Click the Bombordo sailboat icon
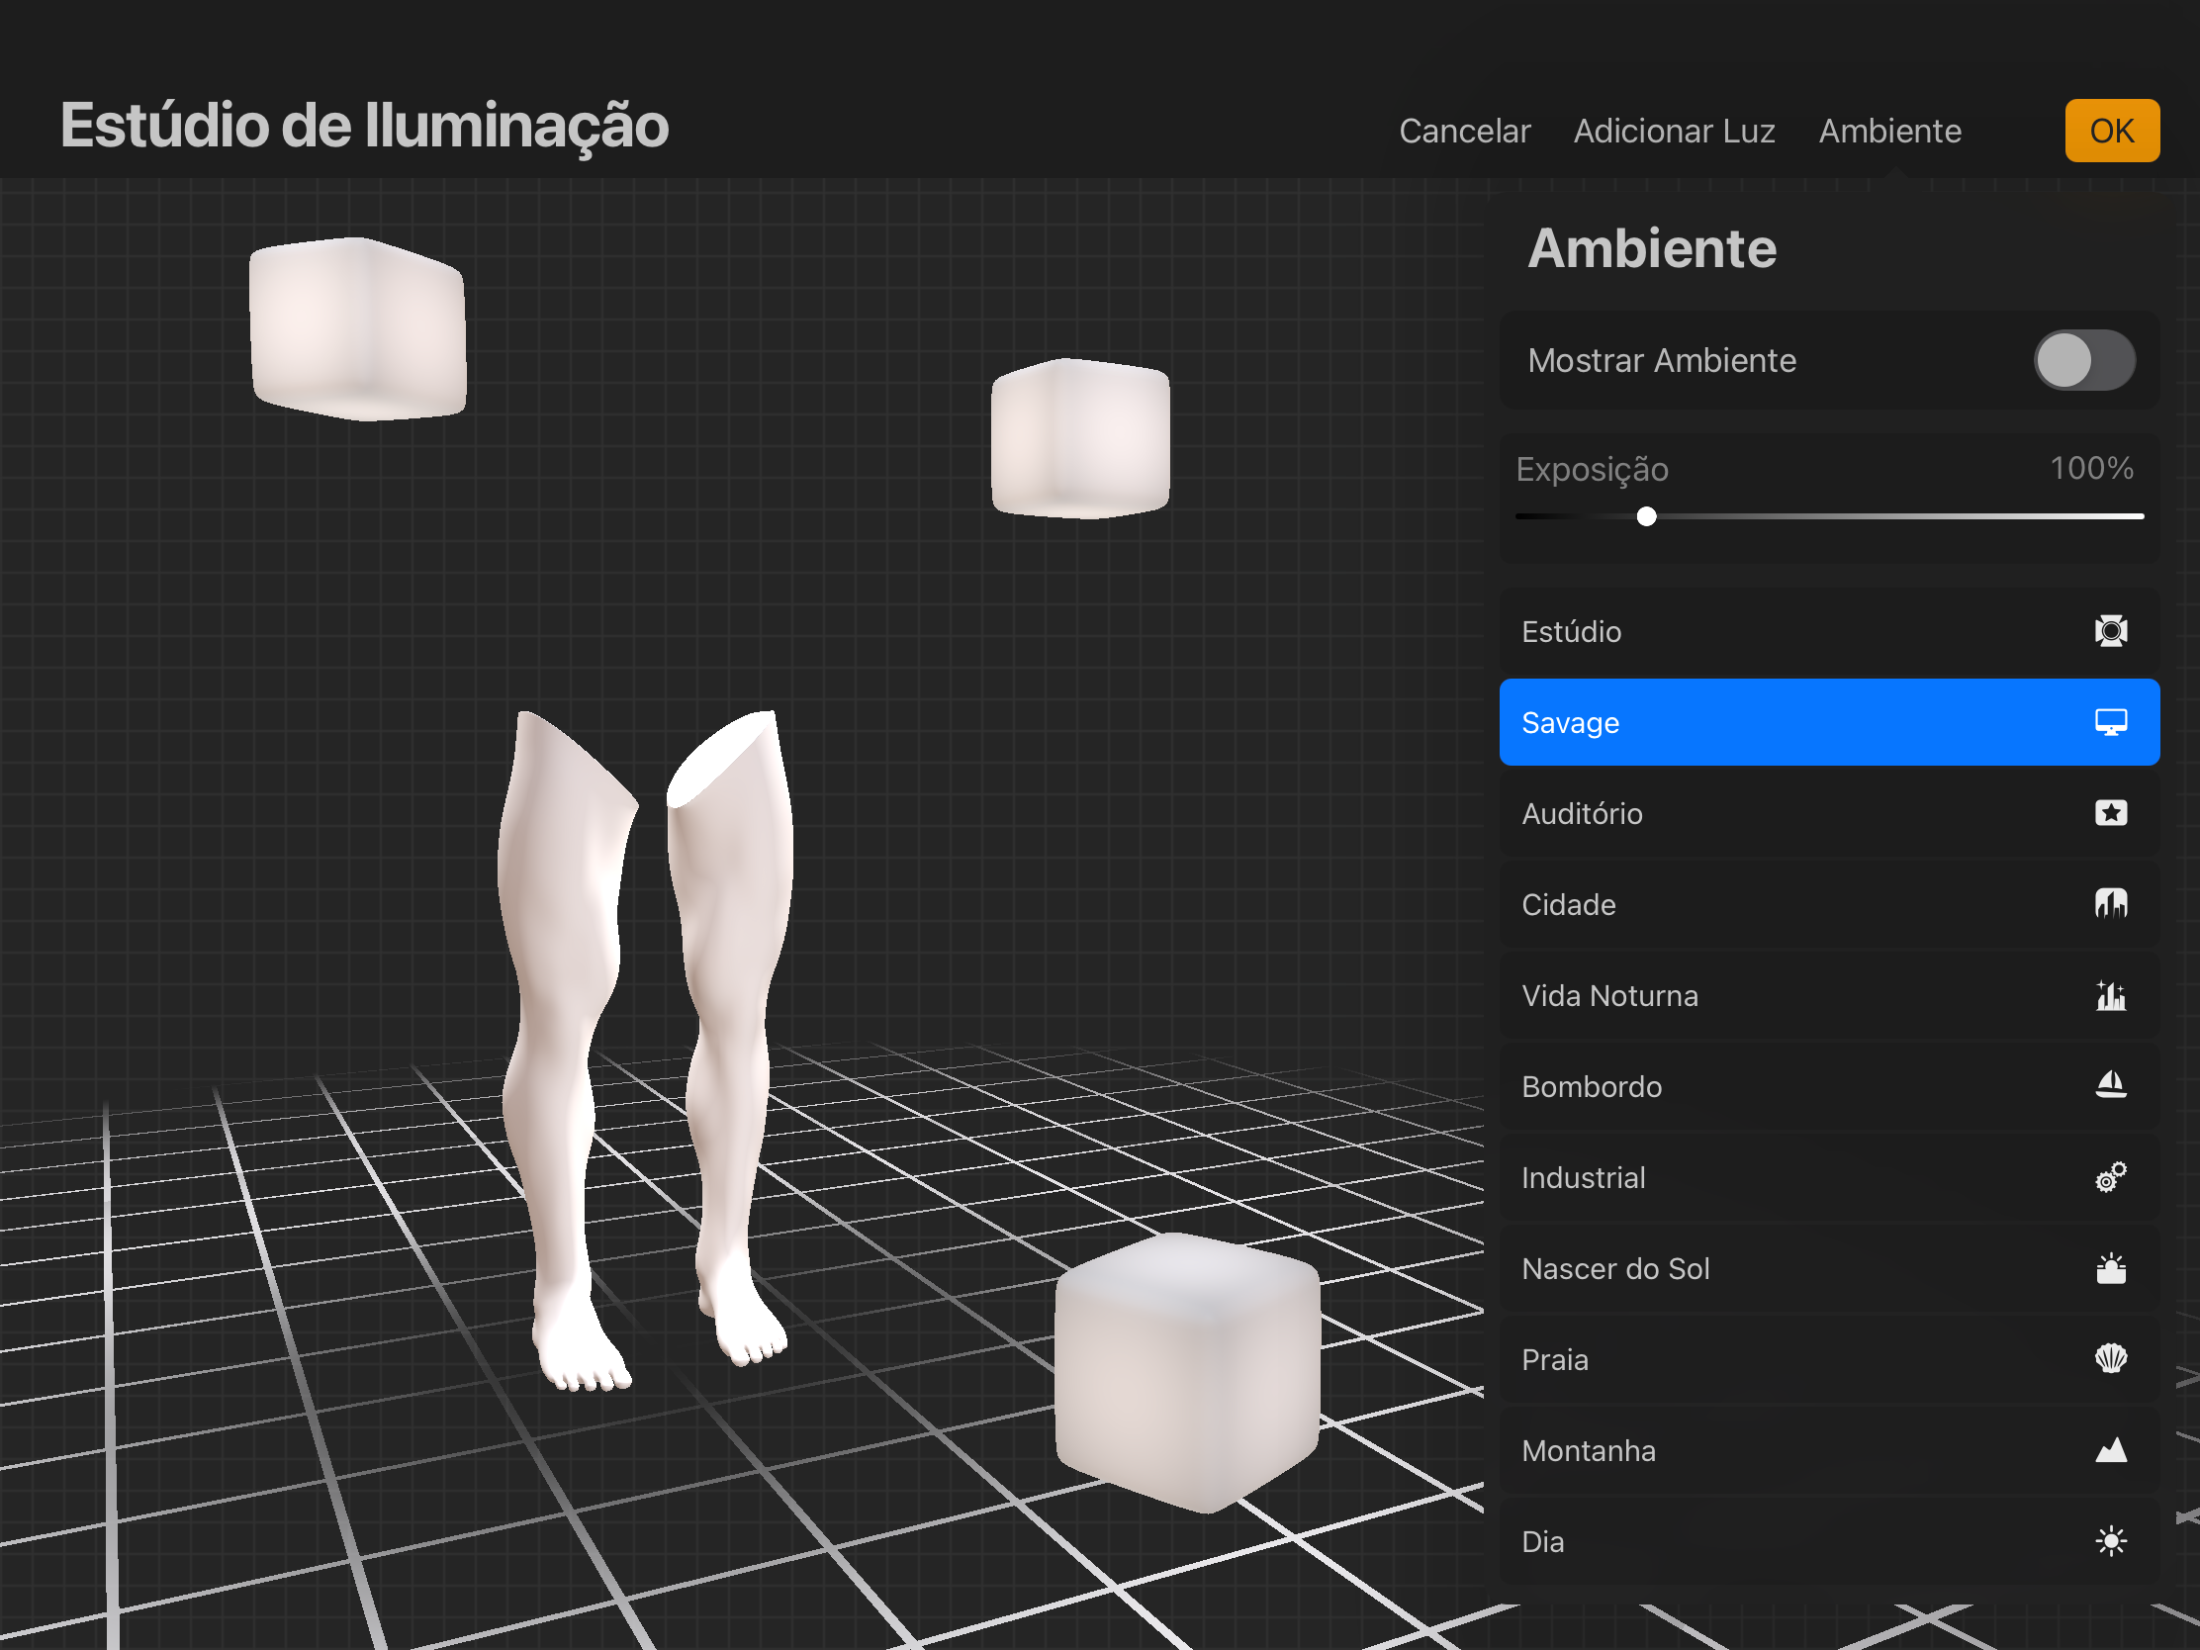The image size is (2200, 1650). point(2110,1086)
